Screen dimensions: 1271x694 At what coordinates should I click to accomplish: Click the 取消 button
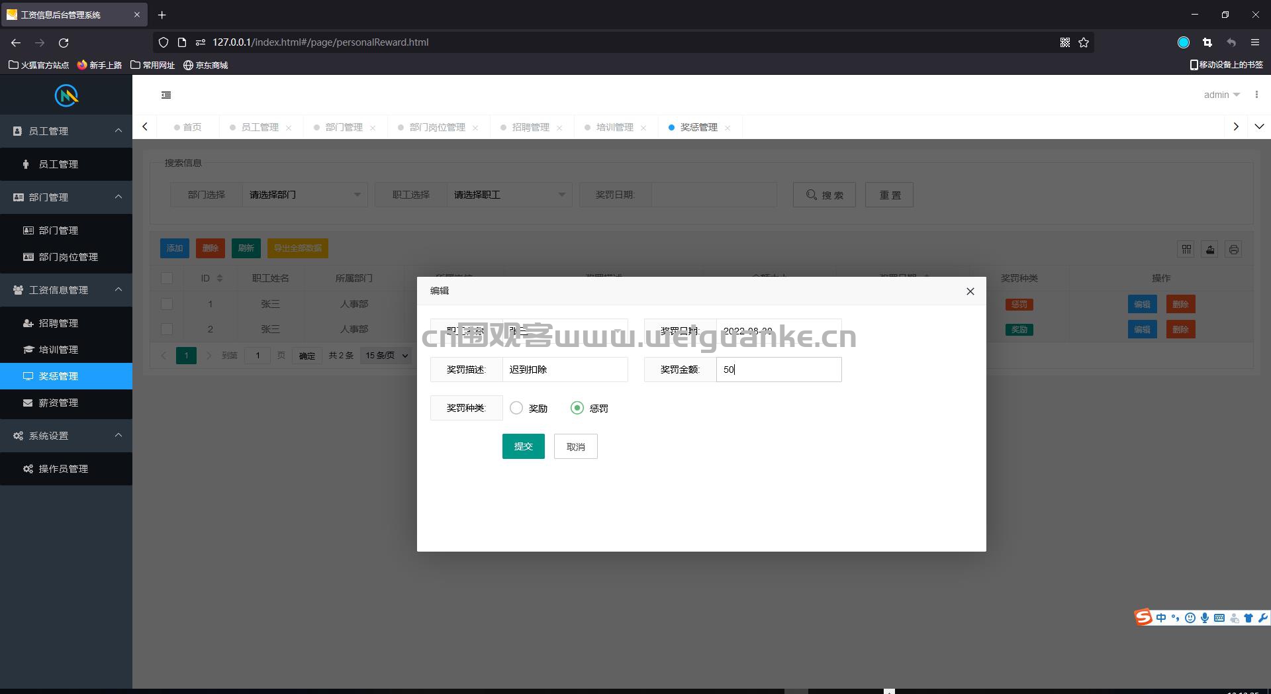575,446
